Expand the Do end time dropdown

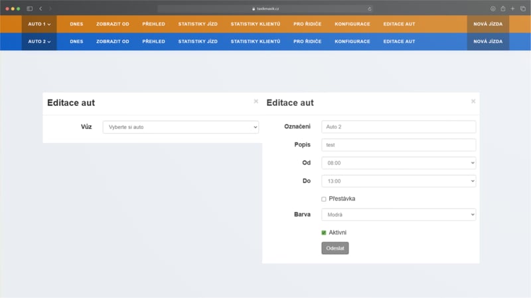(398, 181)
